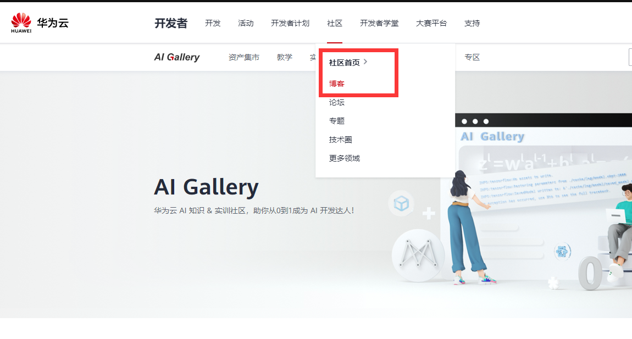This screenshot has height=339, width=632.
Task: Click the atom icon in banner illustration
Action: point(562,252)
